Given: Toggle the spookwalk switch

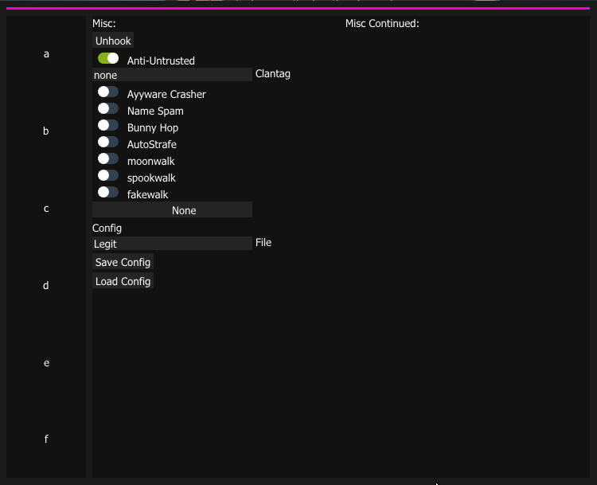Looking at the screenshot, I should (108, 176).
